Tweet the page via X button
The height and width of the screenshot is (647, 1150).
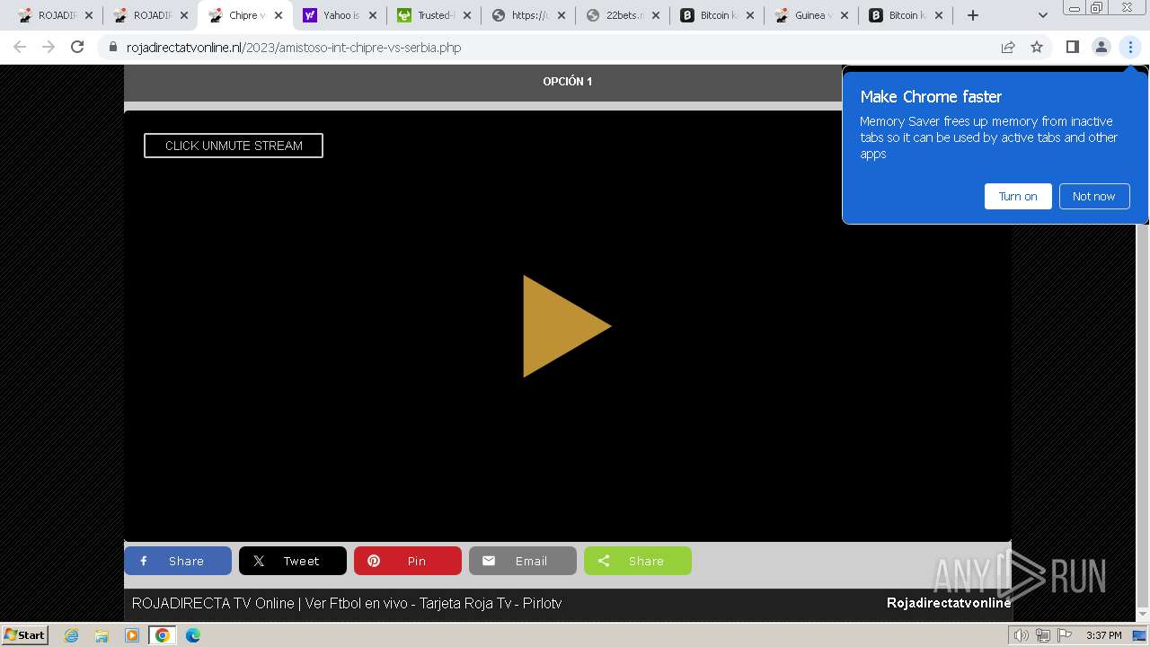[x=293, y=561]
